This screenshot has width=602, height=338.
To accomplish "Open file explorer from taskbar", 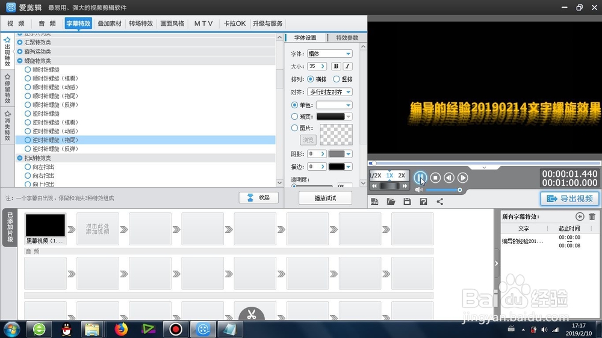I will (92, 329).
